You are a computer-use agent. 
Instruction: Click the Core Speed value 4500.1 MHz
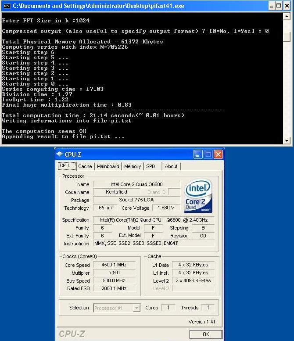114,265
